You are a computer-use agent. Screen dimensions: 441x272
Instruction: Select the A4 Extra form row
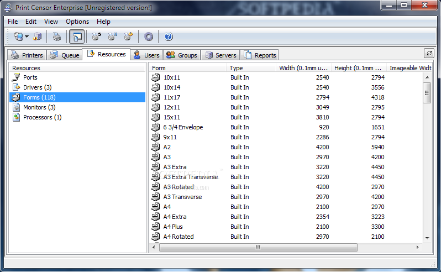point(175,217)
